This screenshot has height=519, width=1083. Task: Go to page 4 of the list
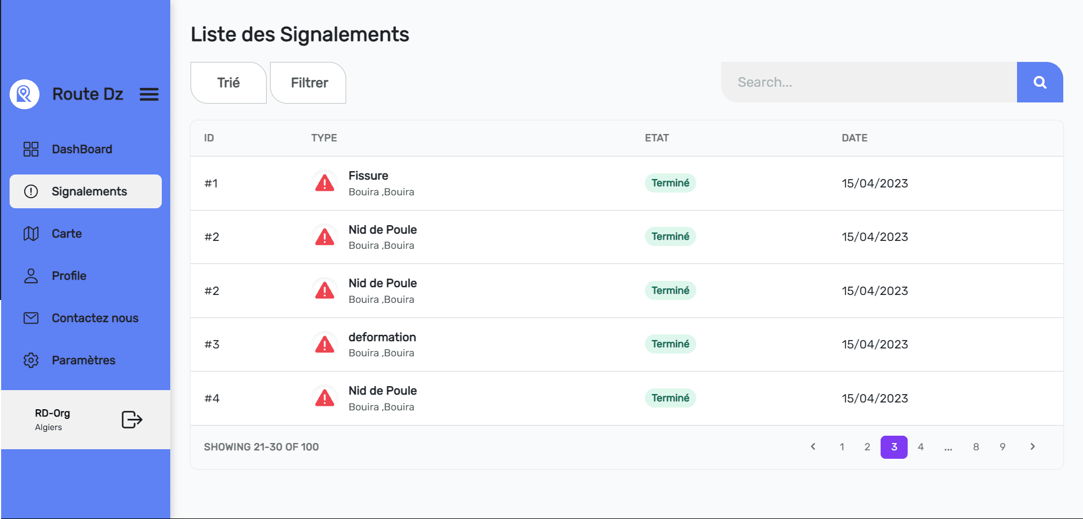point(921,446)
